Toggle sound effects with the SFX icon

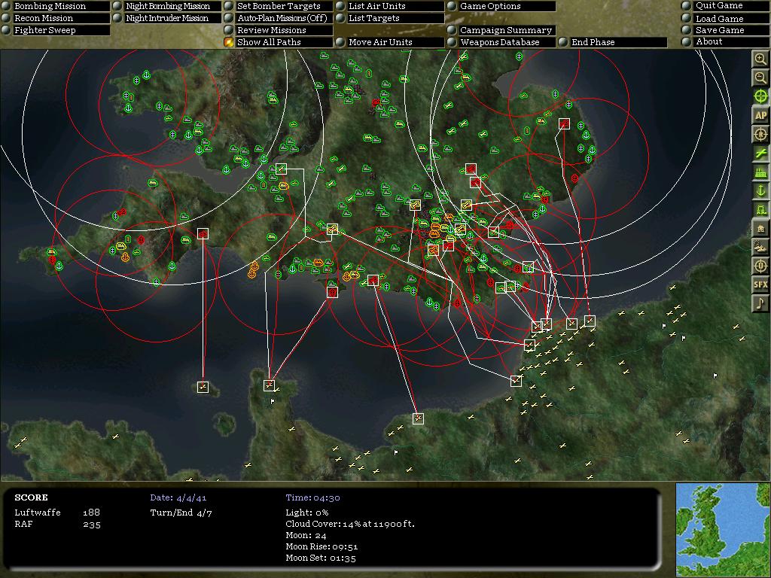[760, 284]
